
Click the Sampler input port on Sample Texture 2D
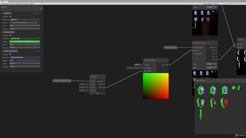[x=194, y=54]
